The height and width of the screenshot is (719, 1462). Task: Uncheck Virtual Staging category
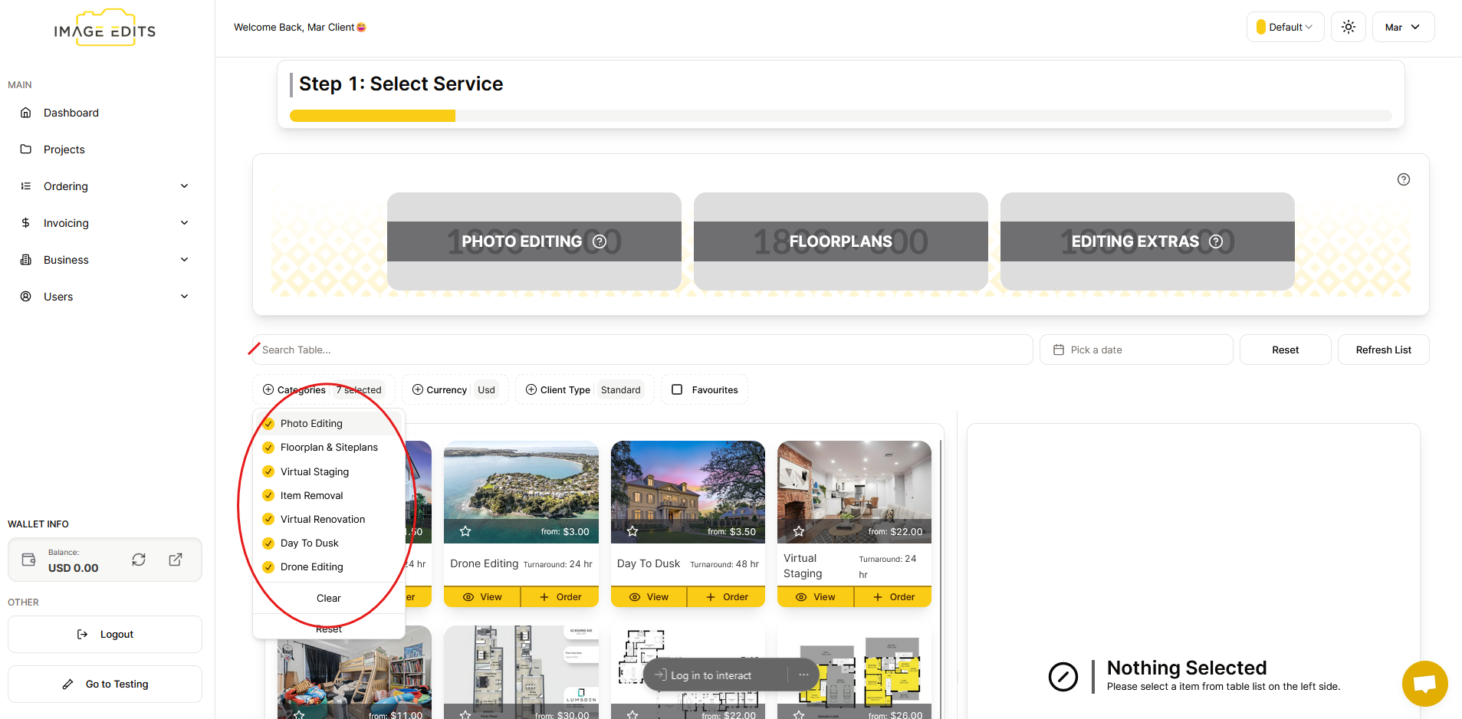coord(268,471)
